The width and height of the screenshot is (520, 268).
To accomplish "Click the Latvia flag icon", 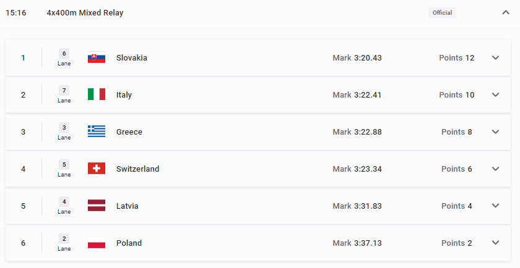I will pos(97,206).
